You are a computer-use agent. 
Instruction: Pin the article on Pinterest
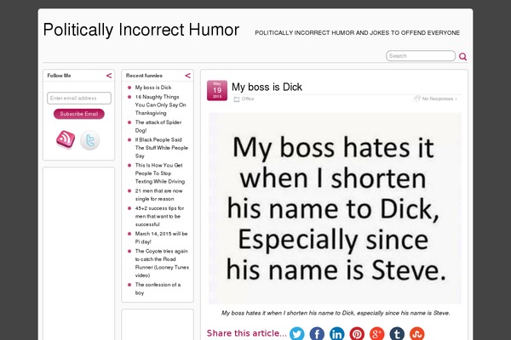[x=357, y=333]
